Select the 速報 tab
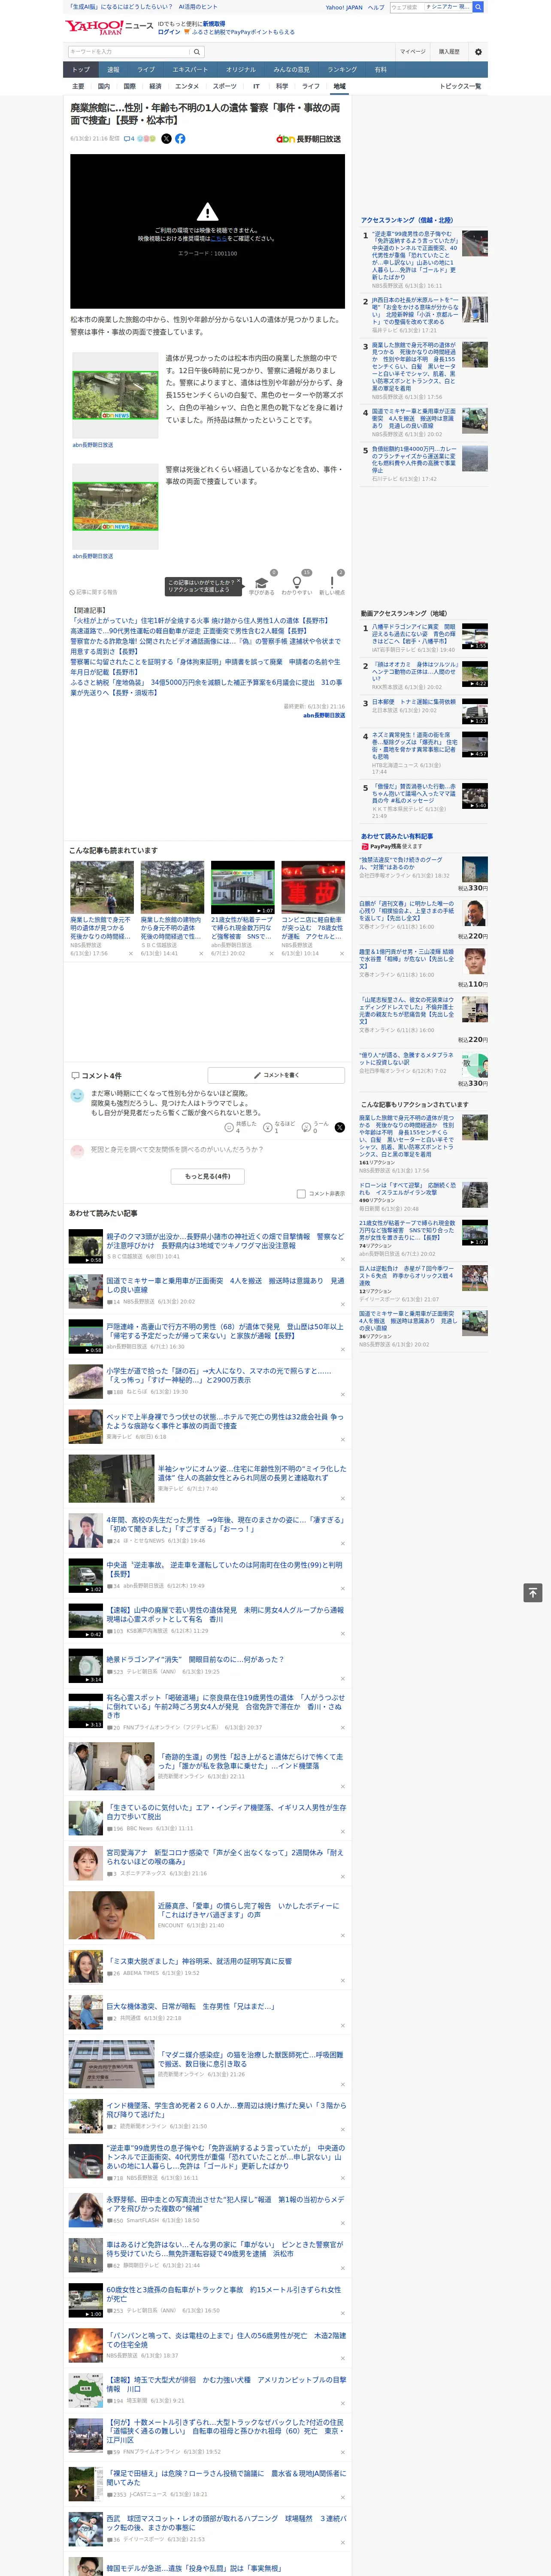The image size is (551, 2576). click(x=113, y=70)
